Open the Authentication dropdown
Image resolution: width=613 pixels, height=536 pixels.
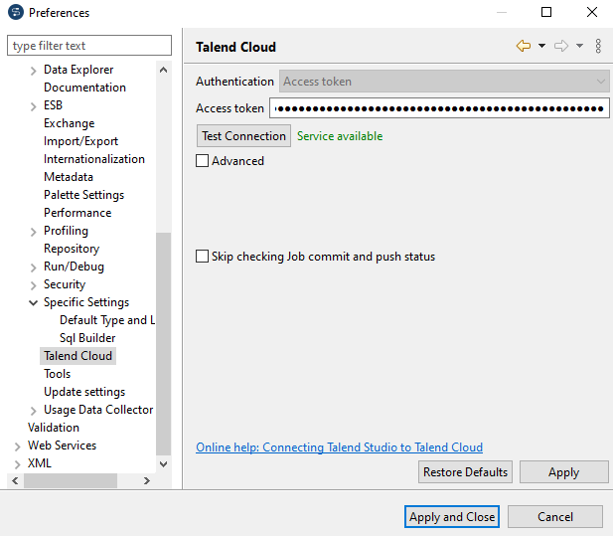pyautogui.click(x=444, y=82)
